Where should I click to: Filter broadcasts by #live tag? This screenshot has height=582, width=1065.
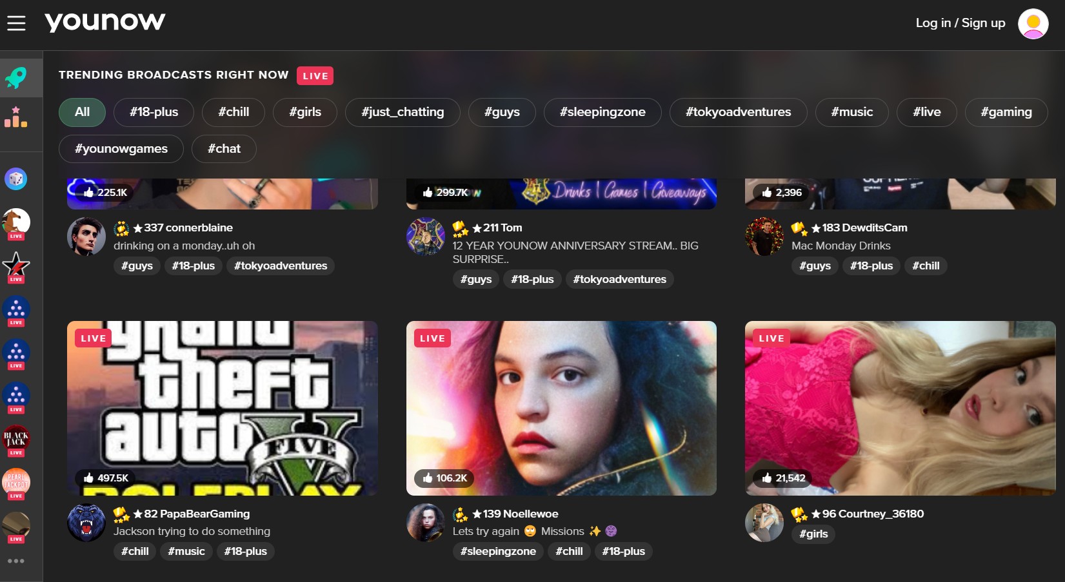pyautogui.click(x=927, y=112)
